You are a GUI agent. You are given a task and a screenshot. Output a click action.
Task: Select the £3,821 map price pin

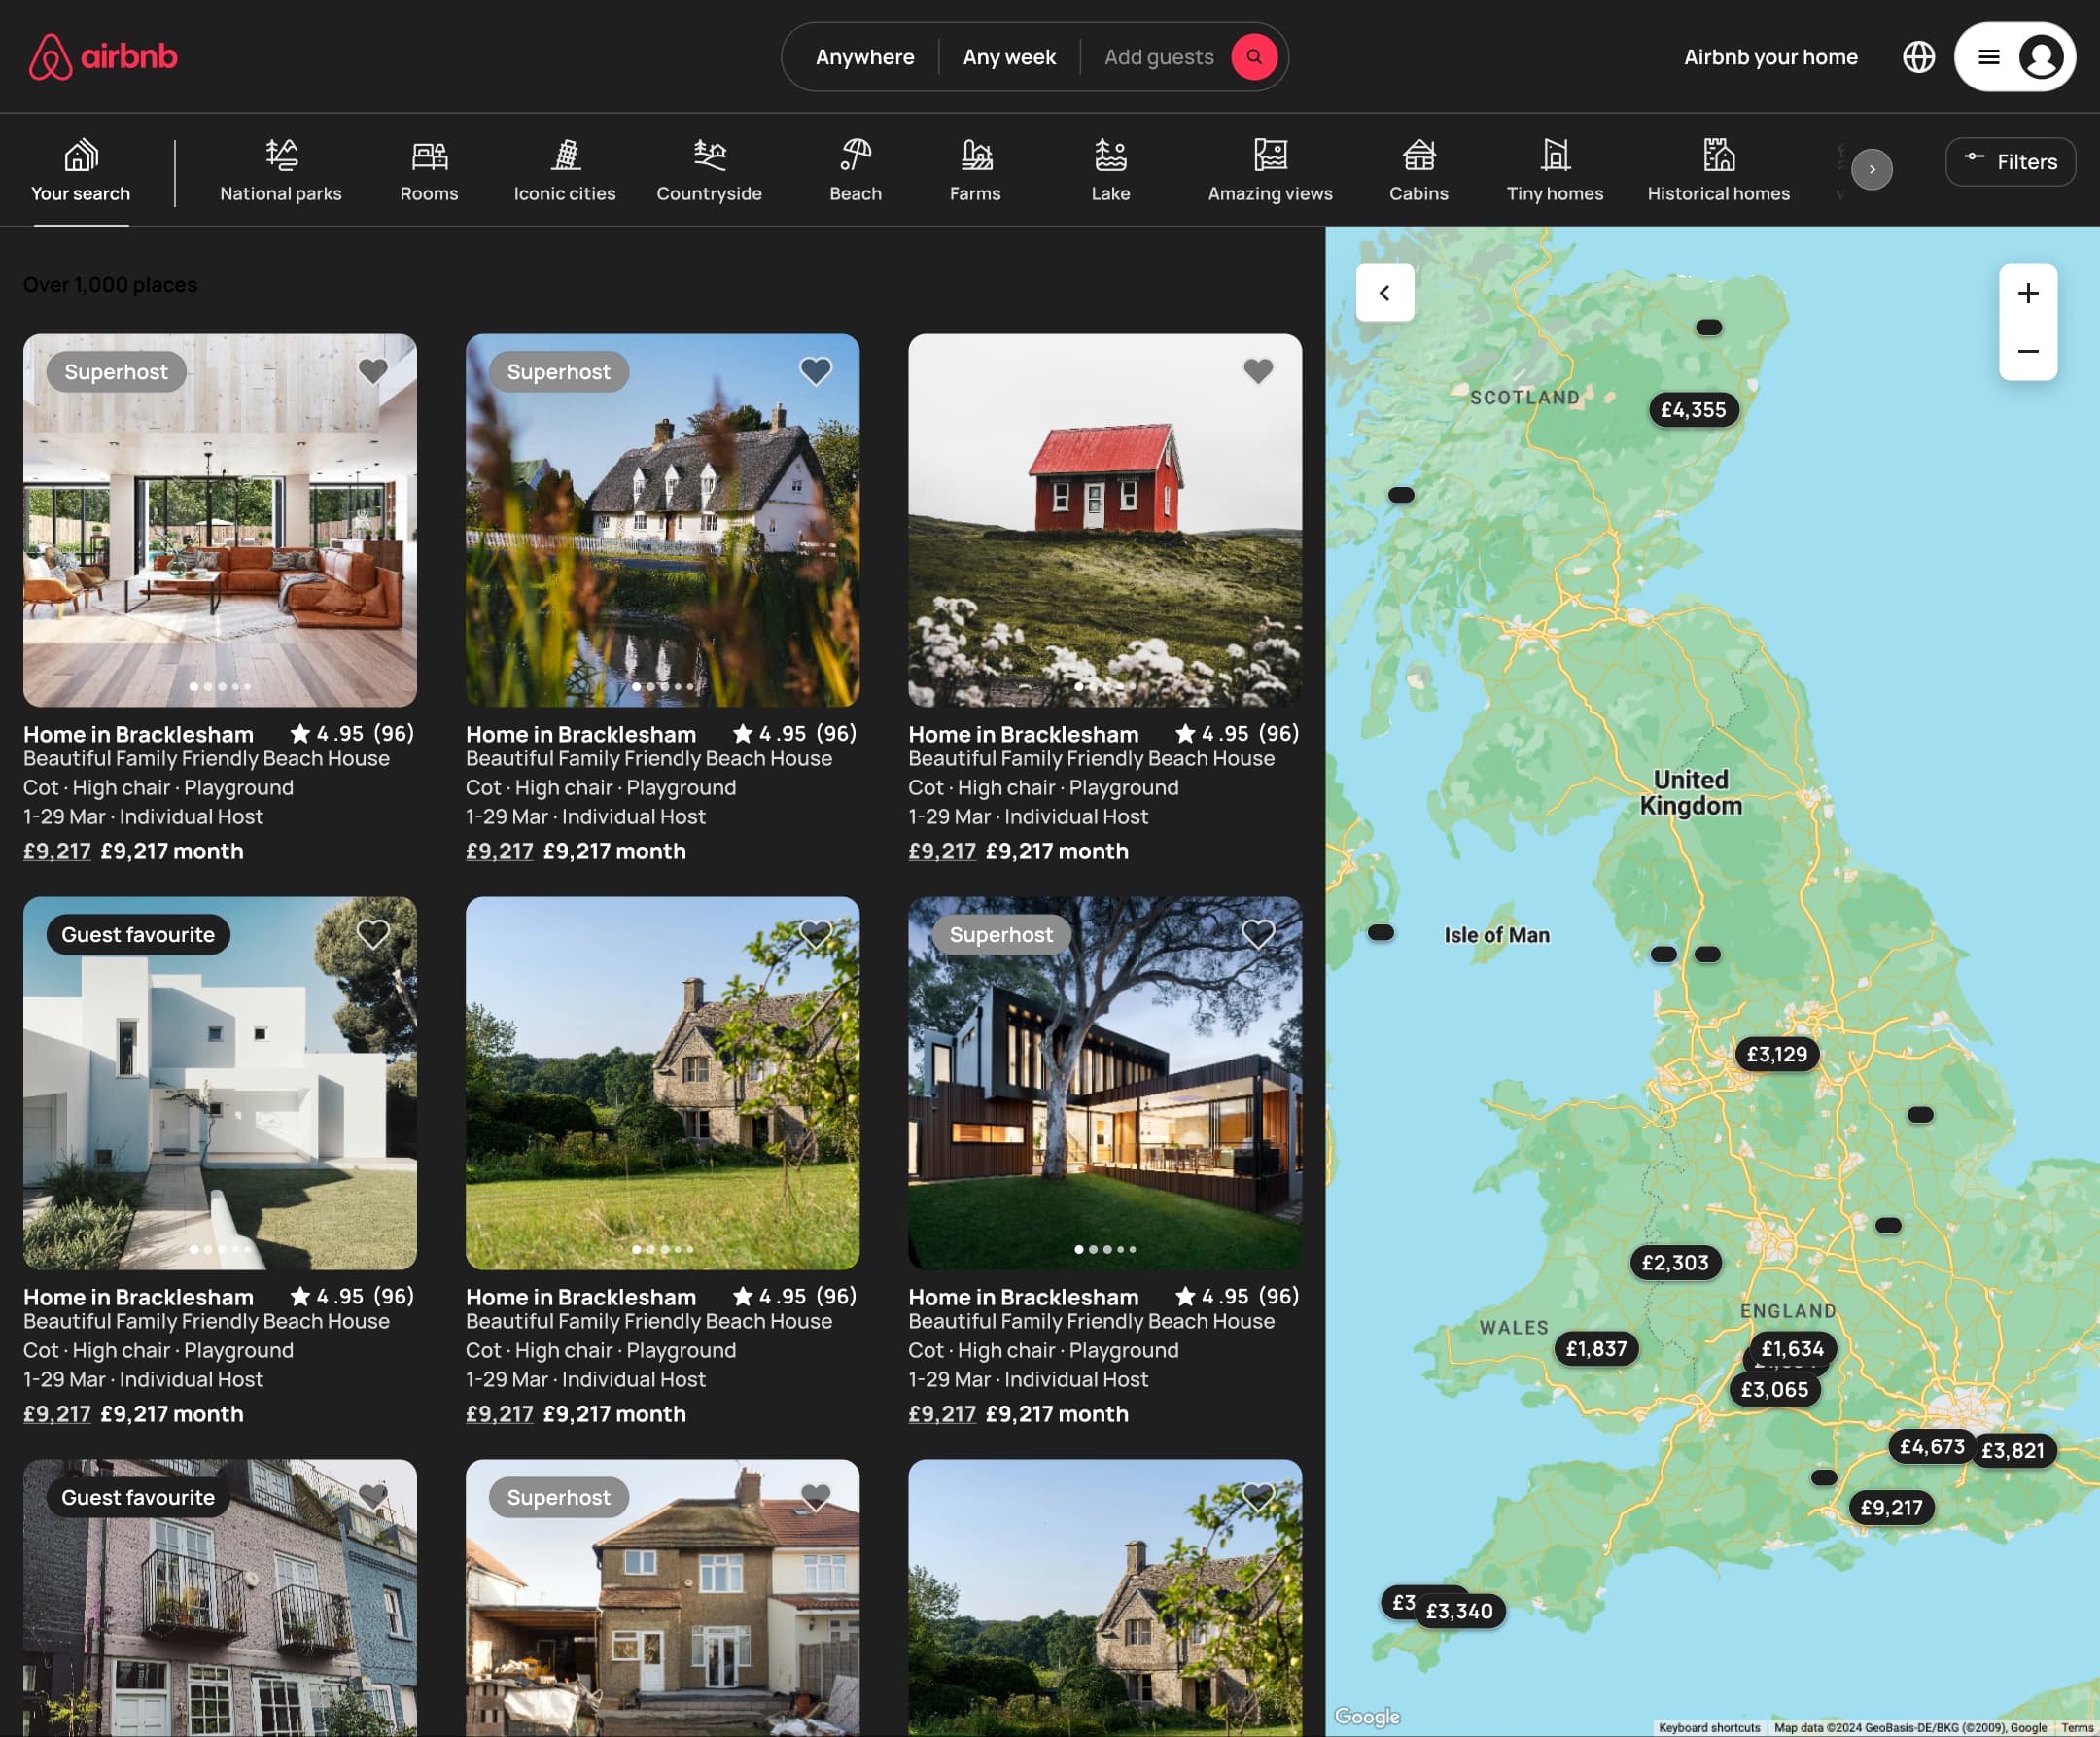[2013, 1451]
